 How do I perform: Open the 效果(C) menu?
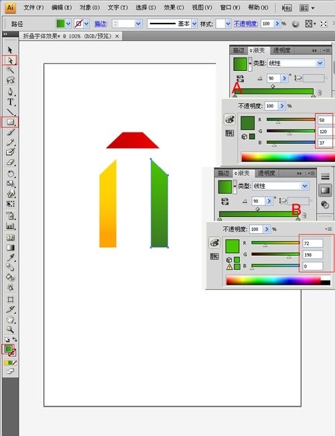(174, 7)
